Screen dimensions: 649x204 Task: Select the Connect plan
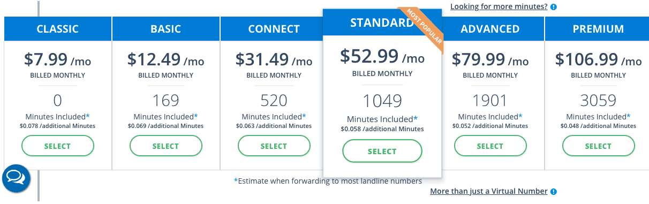point(274,146)
